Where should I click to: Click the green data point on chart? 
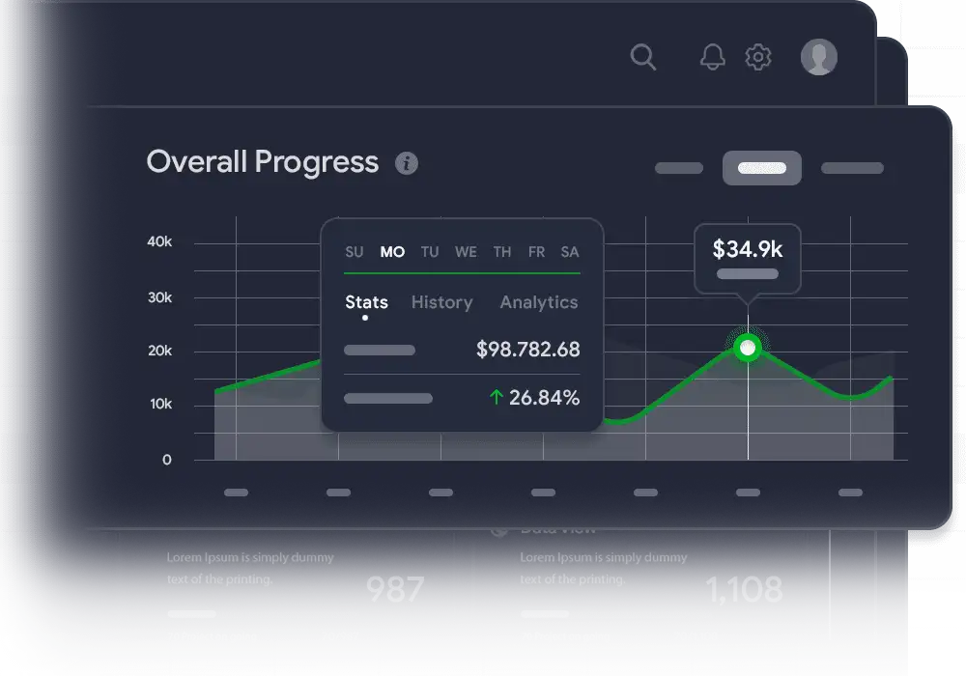(747, 348)
